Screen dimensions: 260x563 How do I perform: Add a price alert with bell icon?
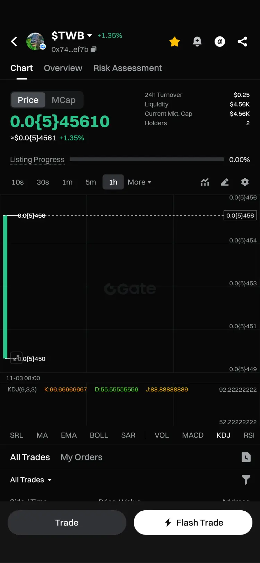197,42
